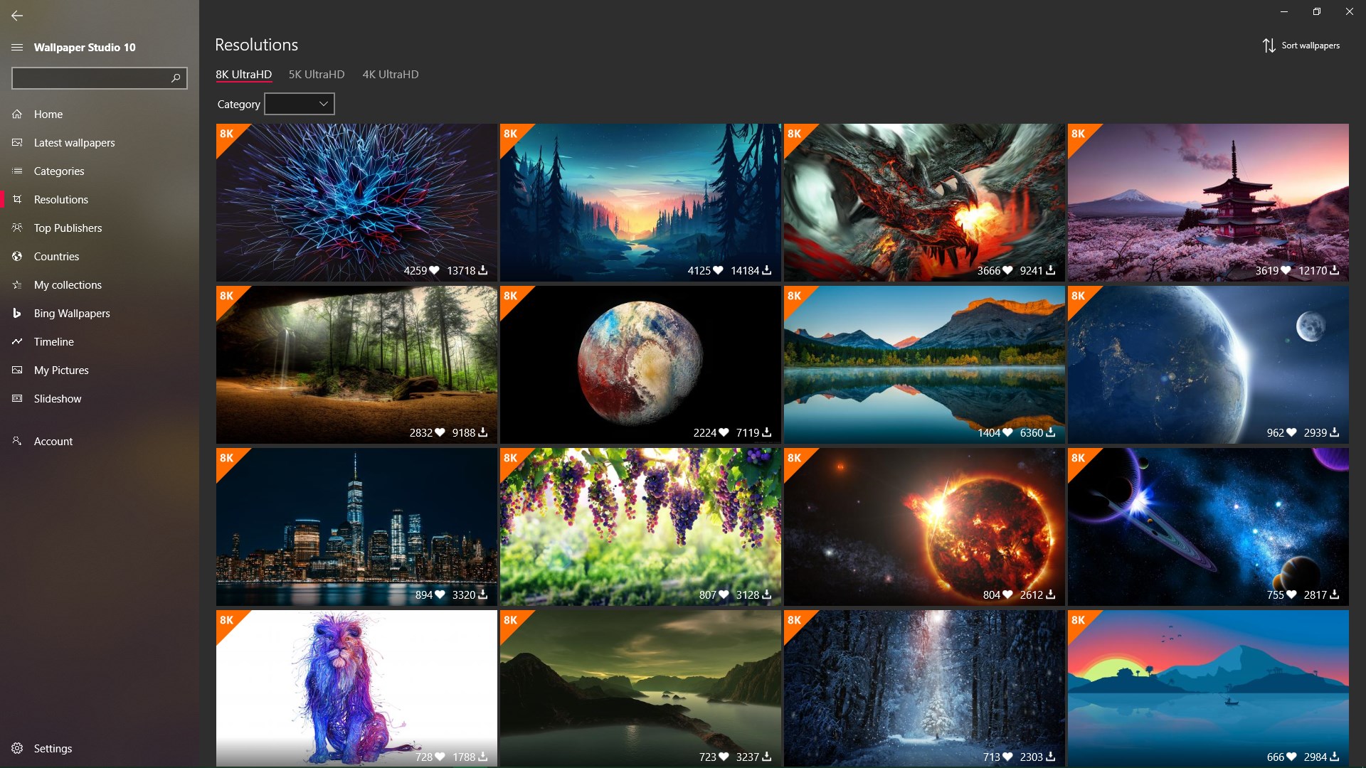Screen dimensions: 1366x768
Task: Expand the Category dropdown
Action: point(300,104)
